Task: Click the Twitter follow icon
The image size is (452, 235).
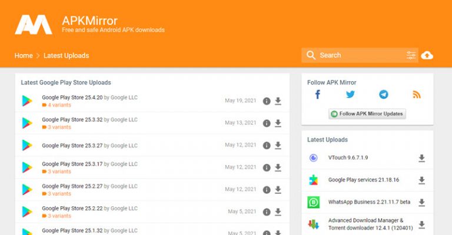Action: pos(350,95)
